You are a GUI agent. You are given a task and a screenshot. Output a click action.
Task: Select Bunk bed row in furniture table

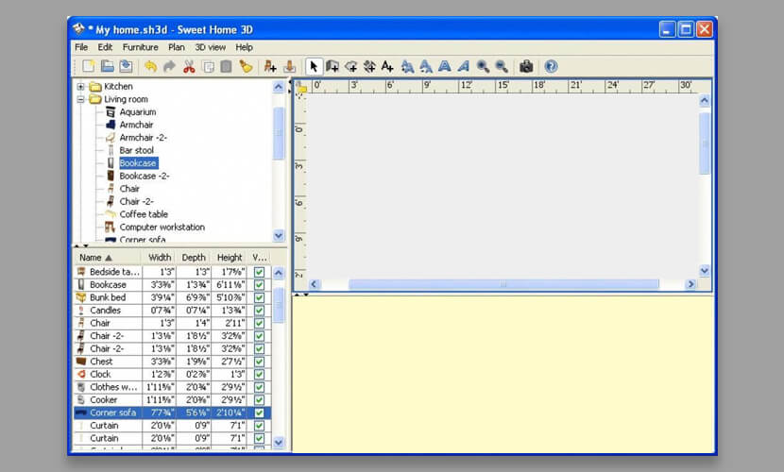(173, 297)
